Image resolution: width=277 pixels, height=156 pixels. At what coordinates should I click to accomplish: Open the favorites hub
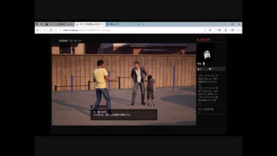[219, 30]
